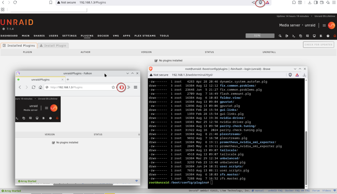This screenshot has width=337, height=194.
Task: Open Falkon's hamburger main menu
Action: coord(135,87)
